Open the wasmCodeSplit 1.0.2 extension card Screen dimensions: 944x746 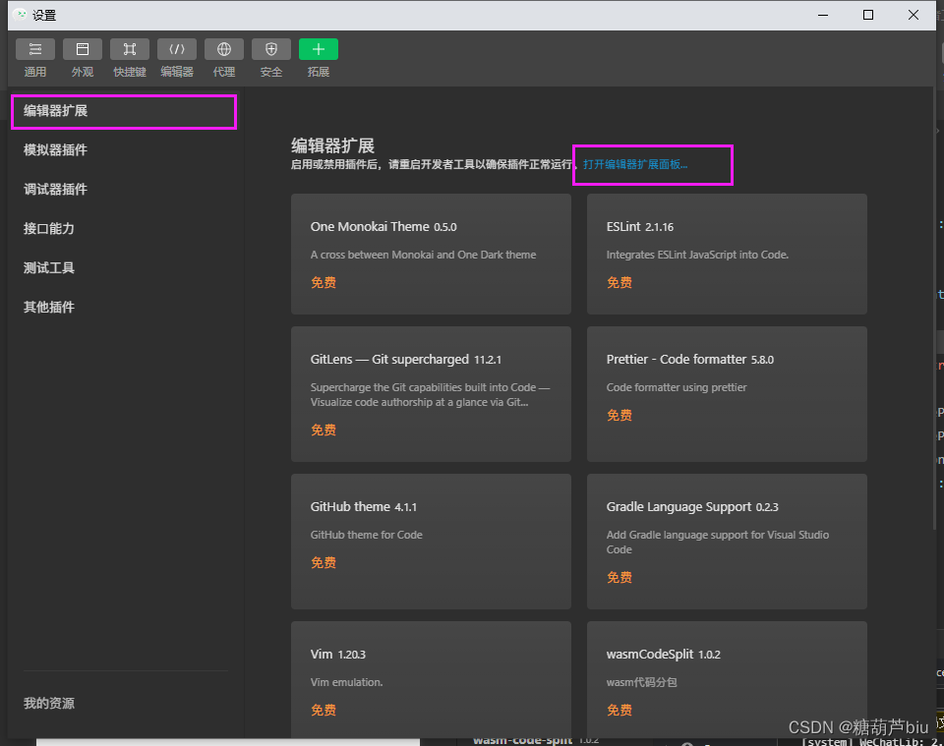[727, 680]
